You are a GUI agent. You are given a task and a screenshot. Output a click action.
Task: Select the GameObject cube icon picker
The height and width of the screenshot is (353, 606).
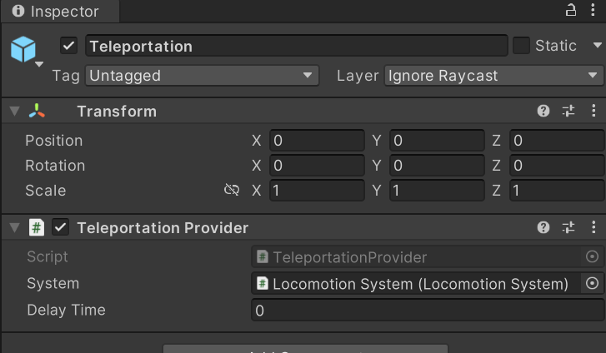(26, 52)
